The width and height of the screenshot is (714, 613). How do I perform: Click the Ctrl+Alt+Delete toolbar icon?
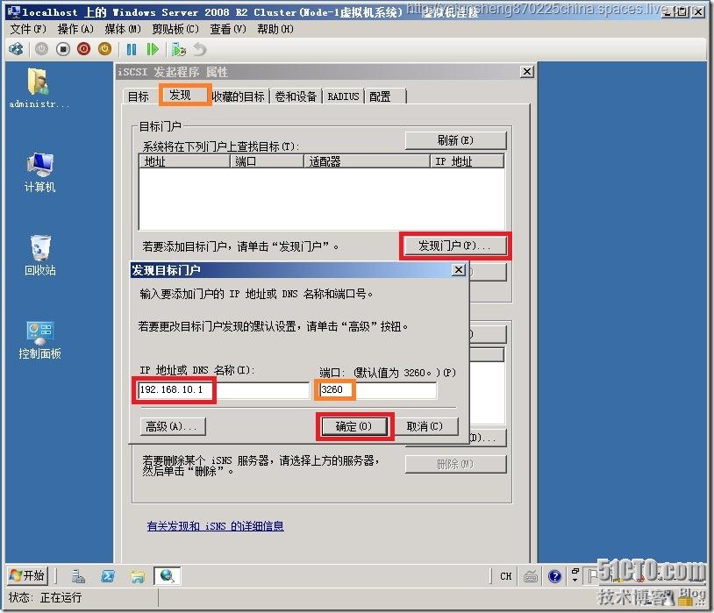coord(17,49)
